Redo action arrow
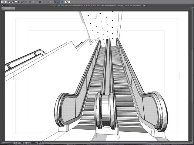This screenshot has height=145, width=194. point(25,2)
